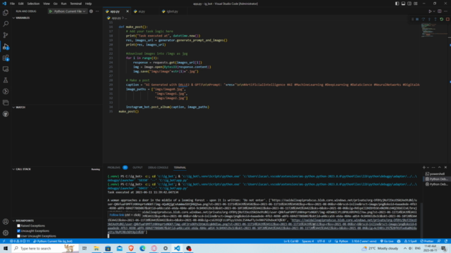
Task: Open the Terminal menu
Action: [75, 4]
